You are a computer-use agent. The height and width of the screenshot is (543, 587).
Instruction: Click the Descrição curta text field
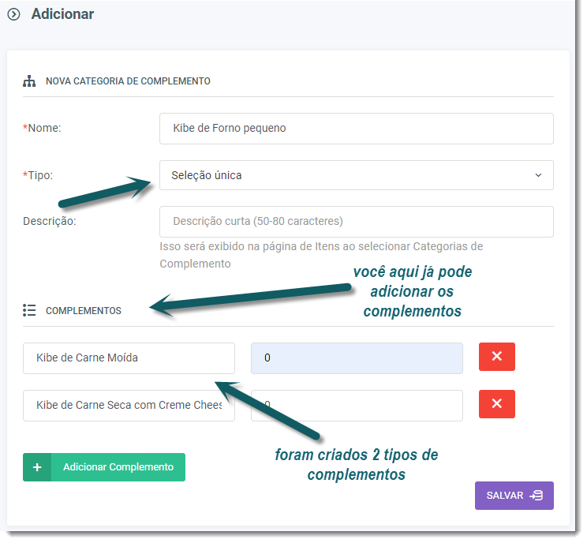tap(356, 222)
